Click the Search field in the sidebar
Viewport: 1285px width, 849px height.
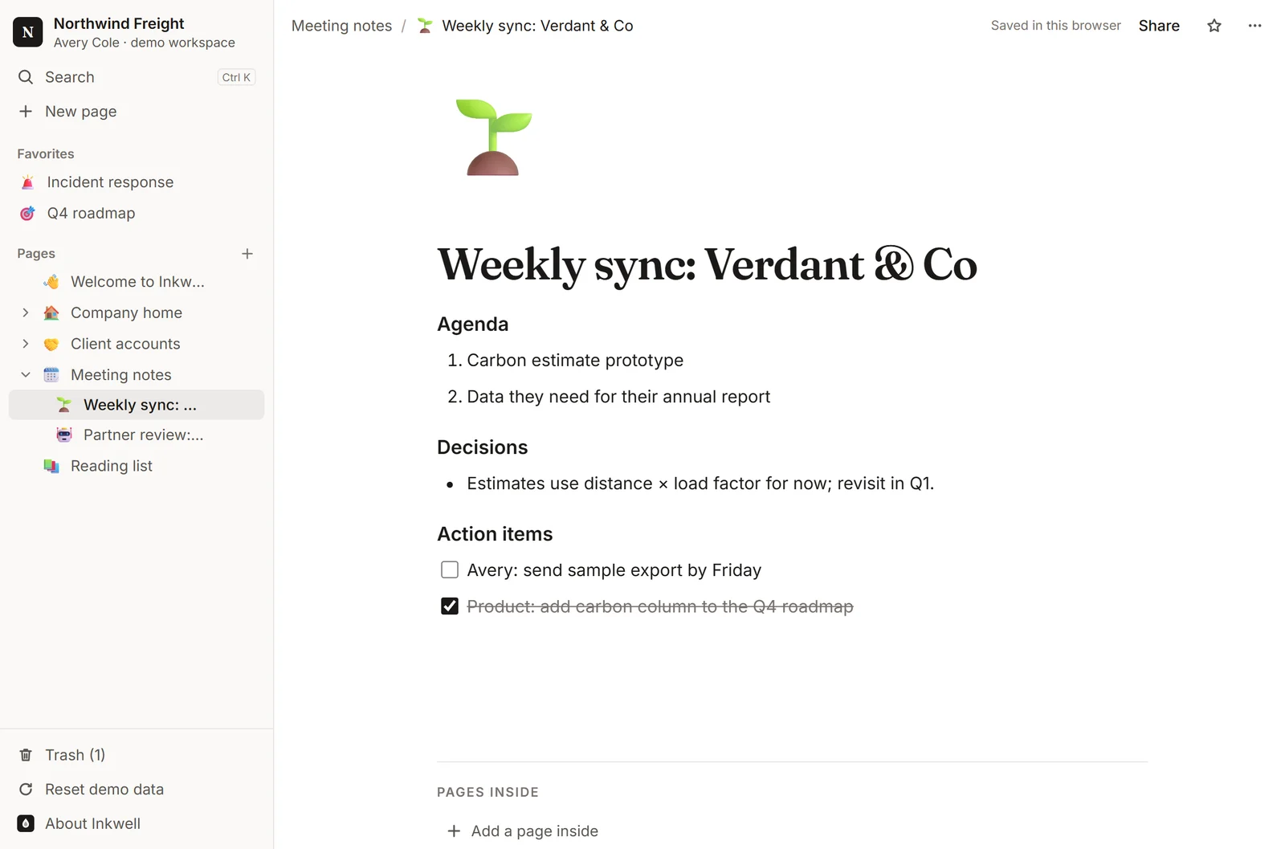(x=137, y=77)
